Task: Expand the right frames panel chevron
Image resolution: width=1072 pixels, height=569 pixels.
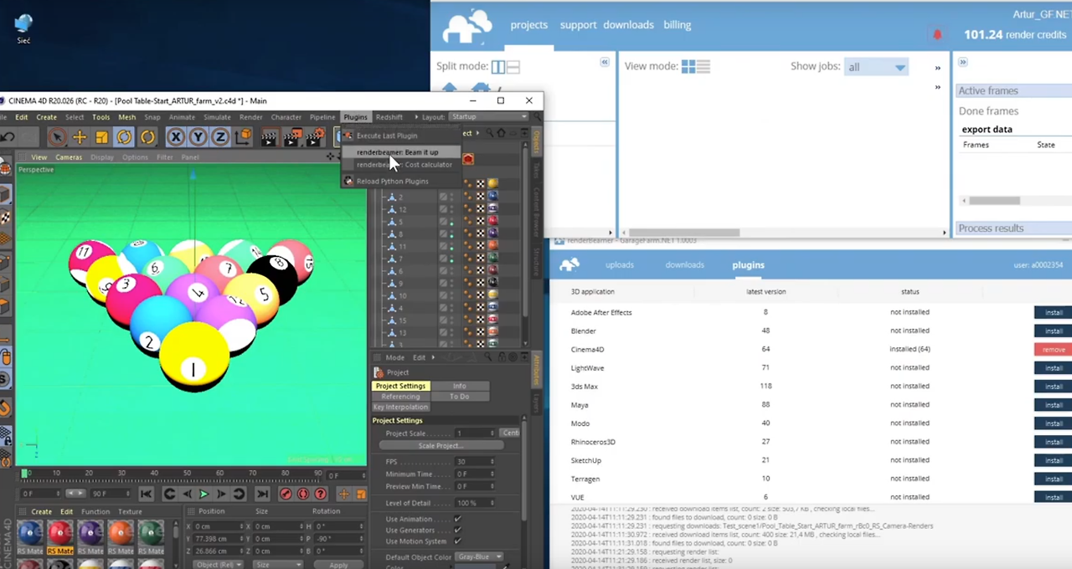Action: point(963,62)
